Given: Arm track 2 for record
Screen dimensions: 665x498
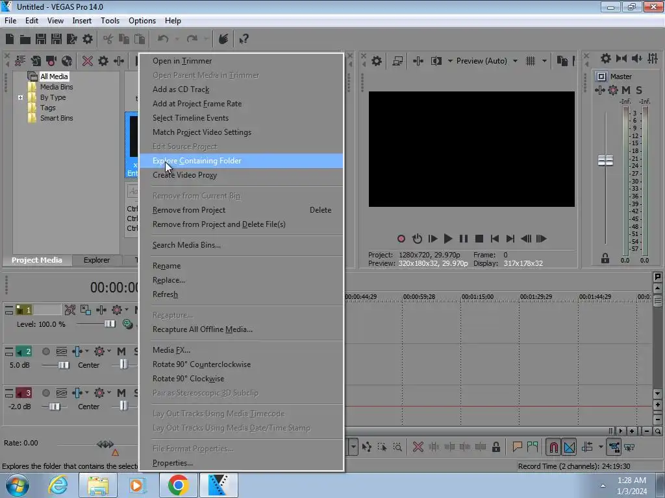Looking at the screenshot, I should point(46,351).
